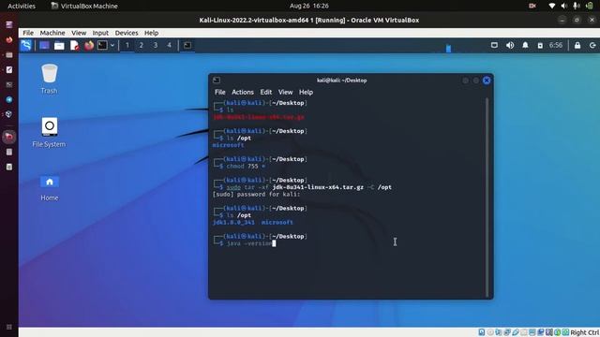Switch to workspace 1 in Kali panel
This screenshot has height=337, width=600.
click(x=127, y=46)
